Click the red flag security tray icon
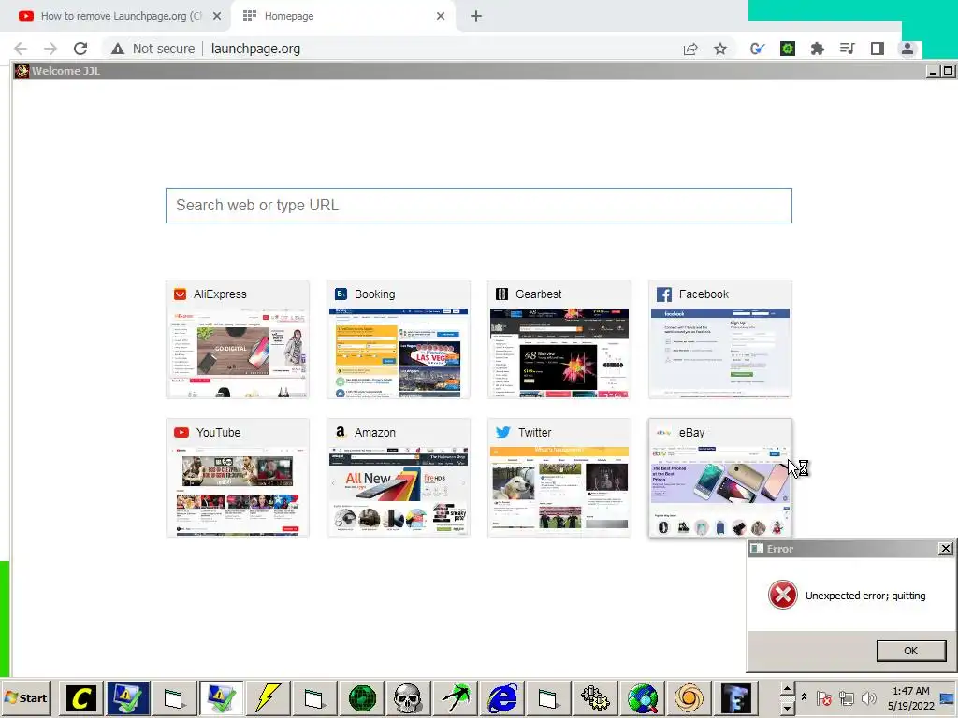The height and width of the screenshot is (718, 958). click(823, 697)
